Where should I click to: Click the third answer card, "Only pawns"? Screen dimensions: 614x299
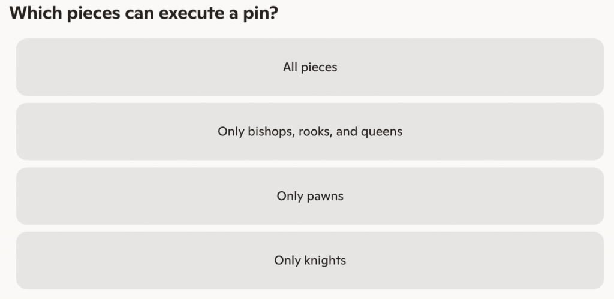tap(310, 196)
